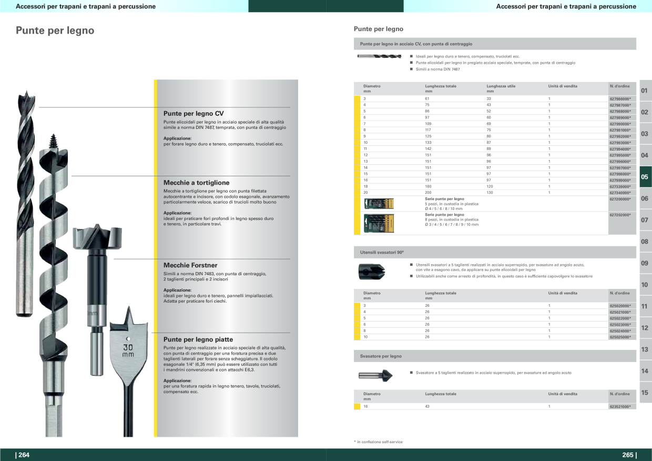Click the 'Svasatore per legno' section header
This screenshot has height=461, width=652.
pos(495,356)
